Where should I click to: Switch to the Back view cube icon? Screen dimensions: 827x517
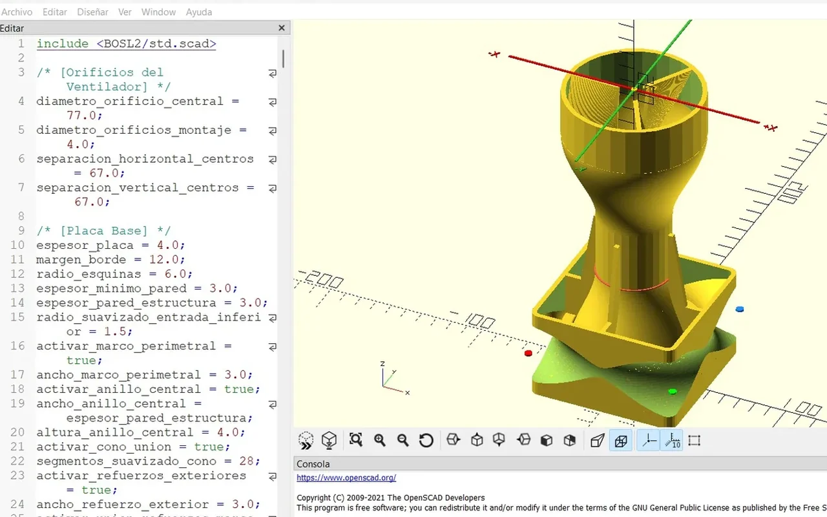569,440
